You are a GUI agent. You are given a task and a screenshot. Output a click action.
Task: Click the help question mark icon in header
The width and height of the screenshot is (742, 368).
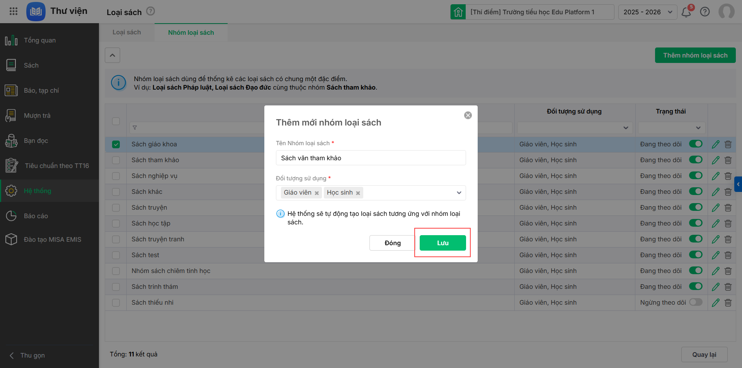click(705, 12)
